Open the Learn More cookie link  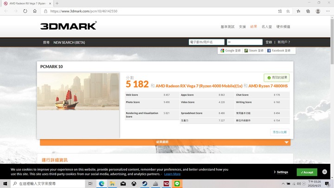pos(172,174)
